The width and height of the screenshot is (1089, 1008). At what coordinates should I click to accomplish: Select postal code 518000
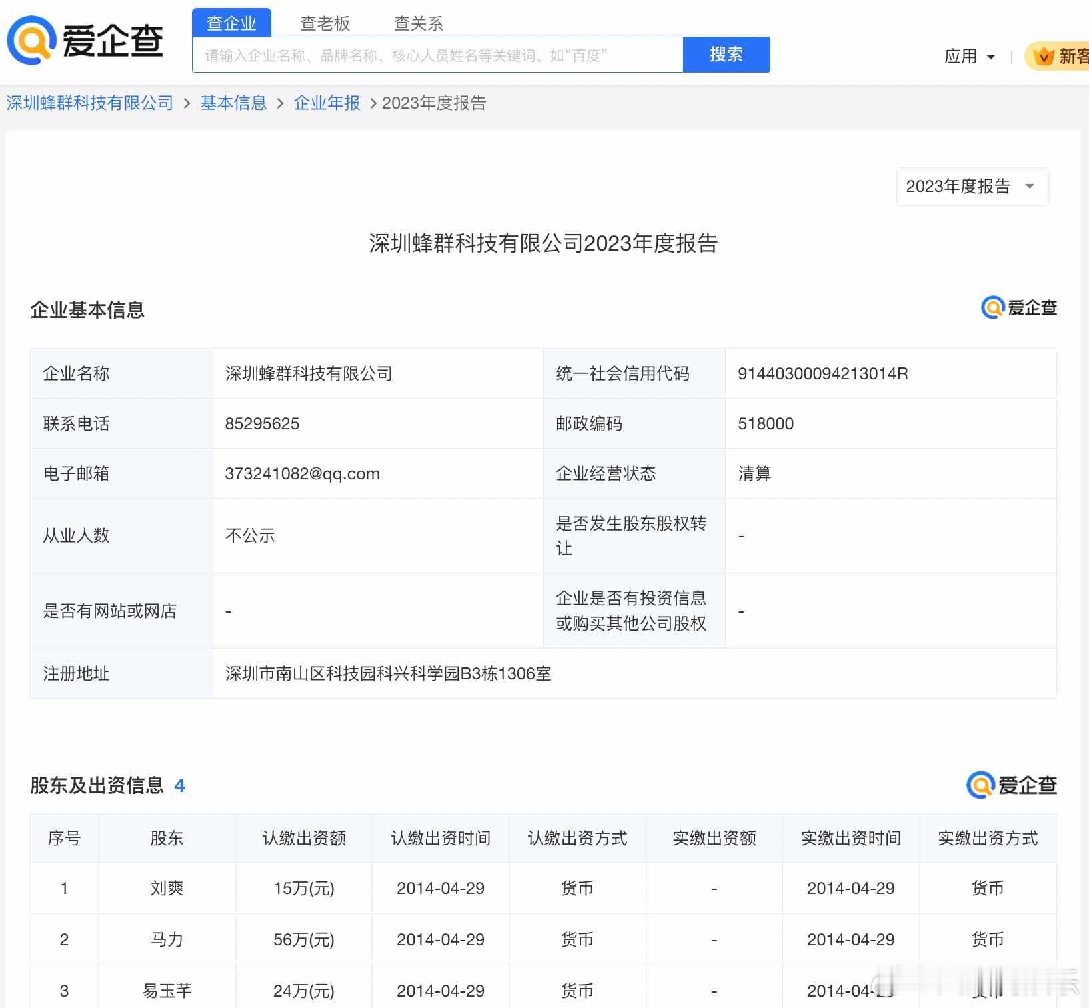(766, 423)
